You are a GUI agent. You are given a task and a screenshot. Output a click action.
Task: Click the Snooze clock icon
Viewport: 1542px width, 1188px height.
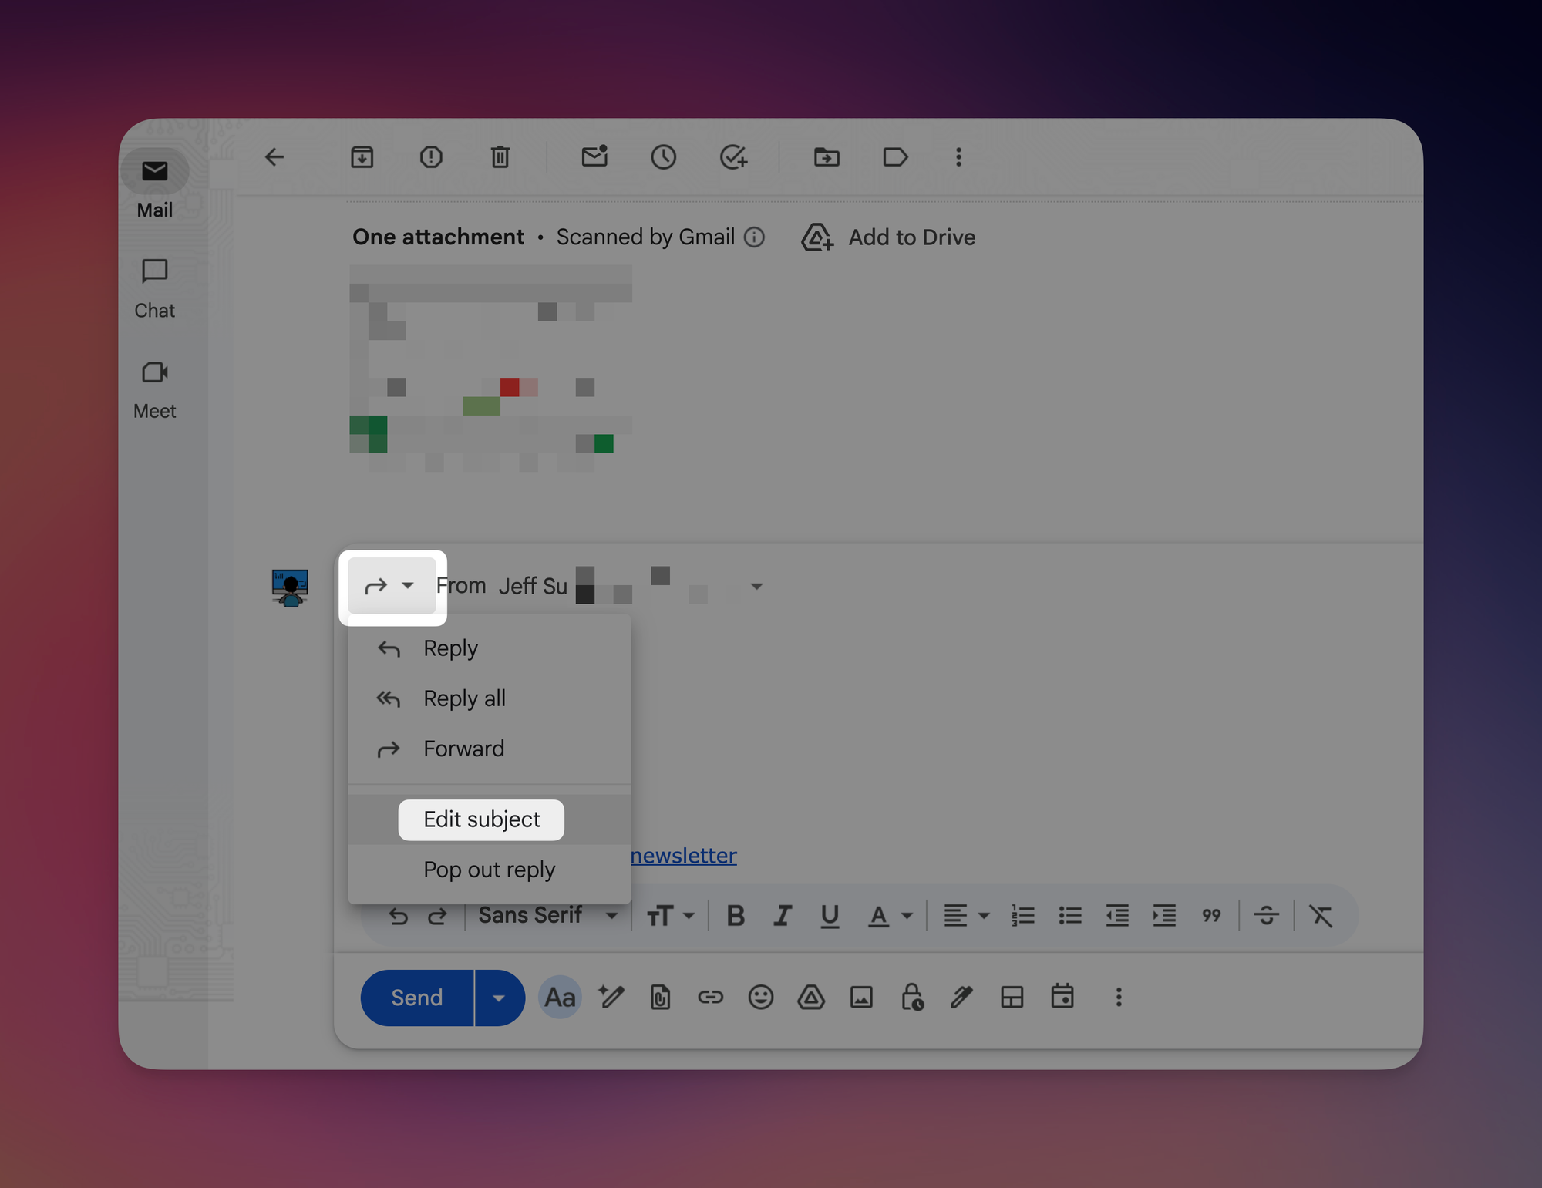tap(663, 157)
